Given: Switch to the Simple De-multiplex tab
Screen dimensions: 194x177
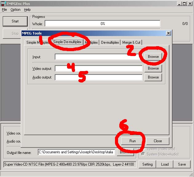Looking at the screenshot, I should tap(67, 42).
